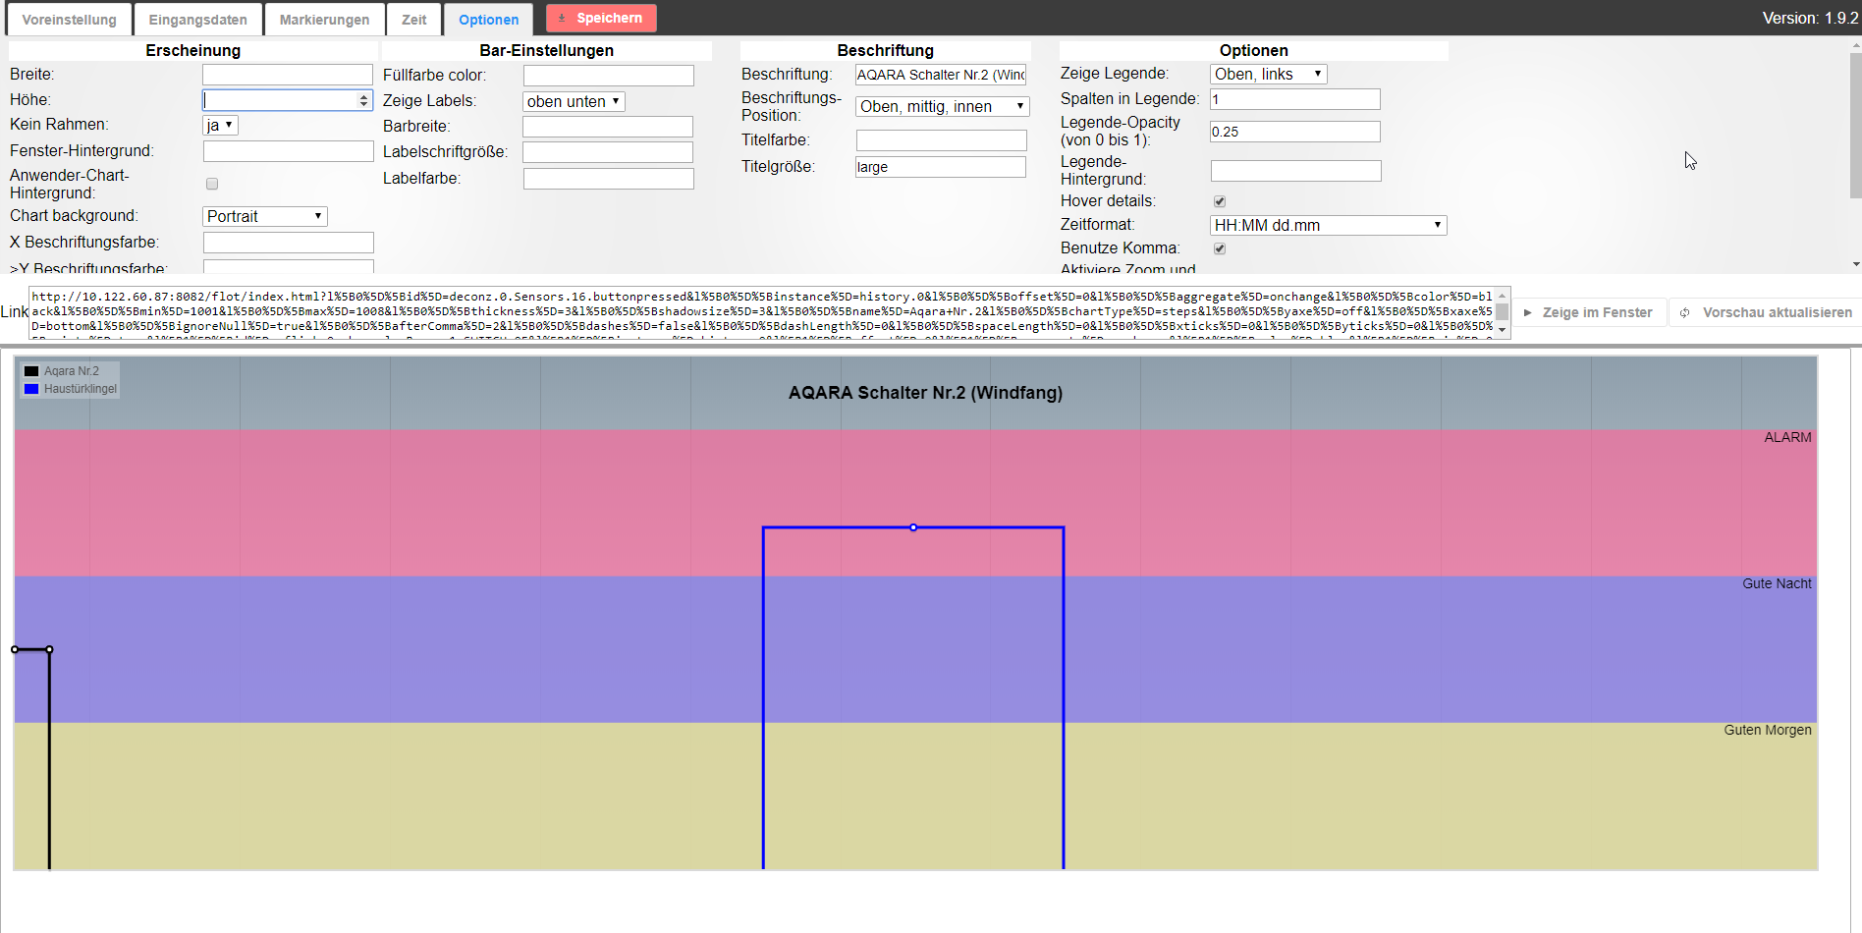The width and height of the screenshot is (1862, 933).
Task: Click the Haustürklingel legend label
Action: click(81, 389)
